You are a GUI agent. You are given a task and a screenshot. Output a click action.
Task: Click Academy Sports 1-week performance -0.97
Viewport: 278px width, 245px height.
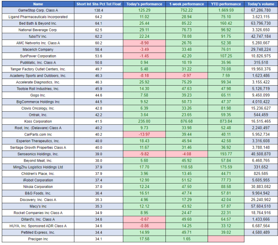[187, 76]
